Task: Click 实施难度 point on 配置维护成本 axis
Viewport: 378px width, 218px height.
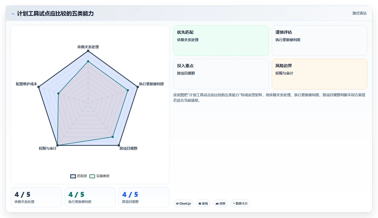Action: [x=58, y=94]
